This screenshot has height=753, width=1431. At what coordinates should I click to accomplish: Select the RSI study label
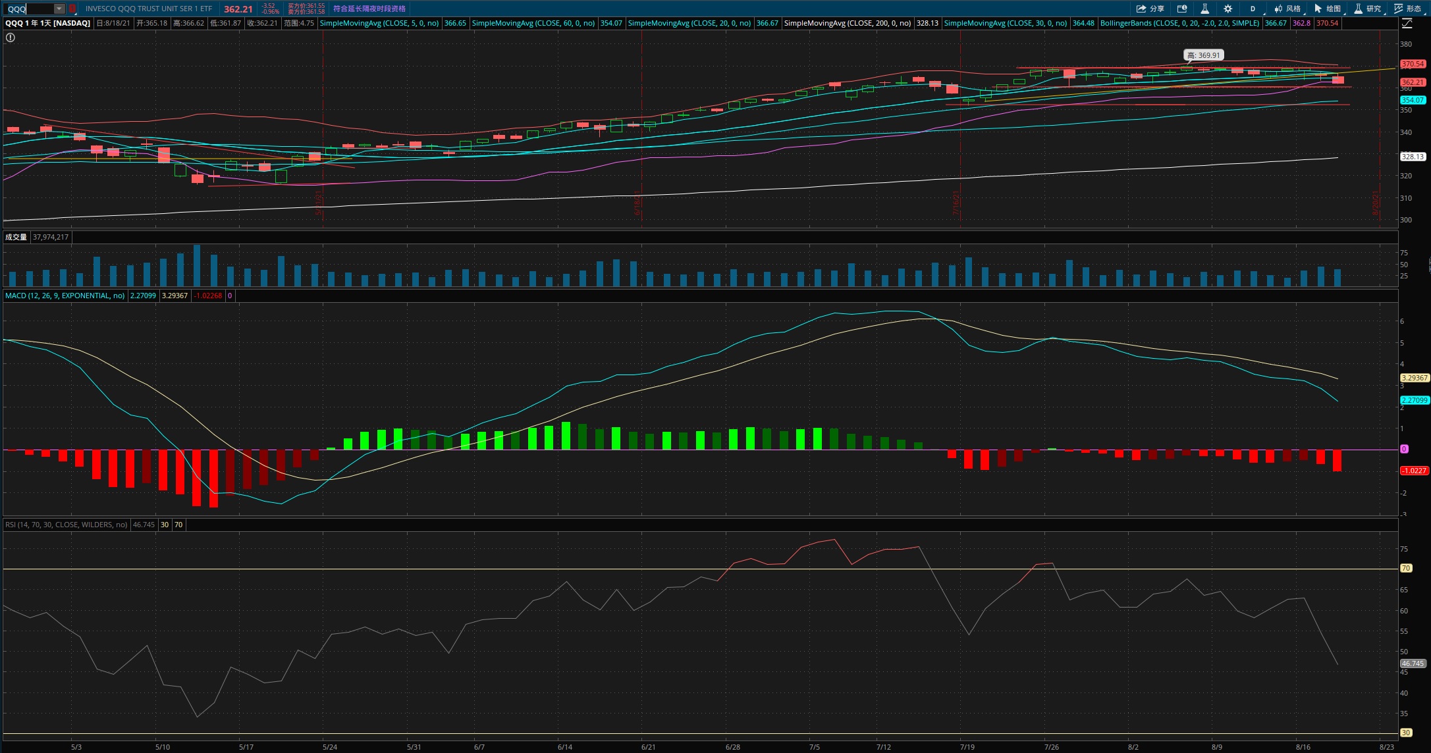[66, 525]
